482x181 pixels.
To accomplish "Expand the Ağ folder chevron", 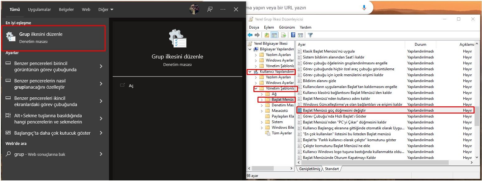I will point(262,94).
